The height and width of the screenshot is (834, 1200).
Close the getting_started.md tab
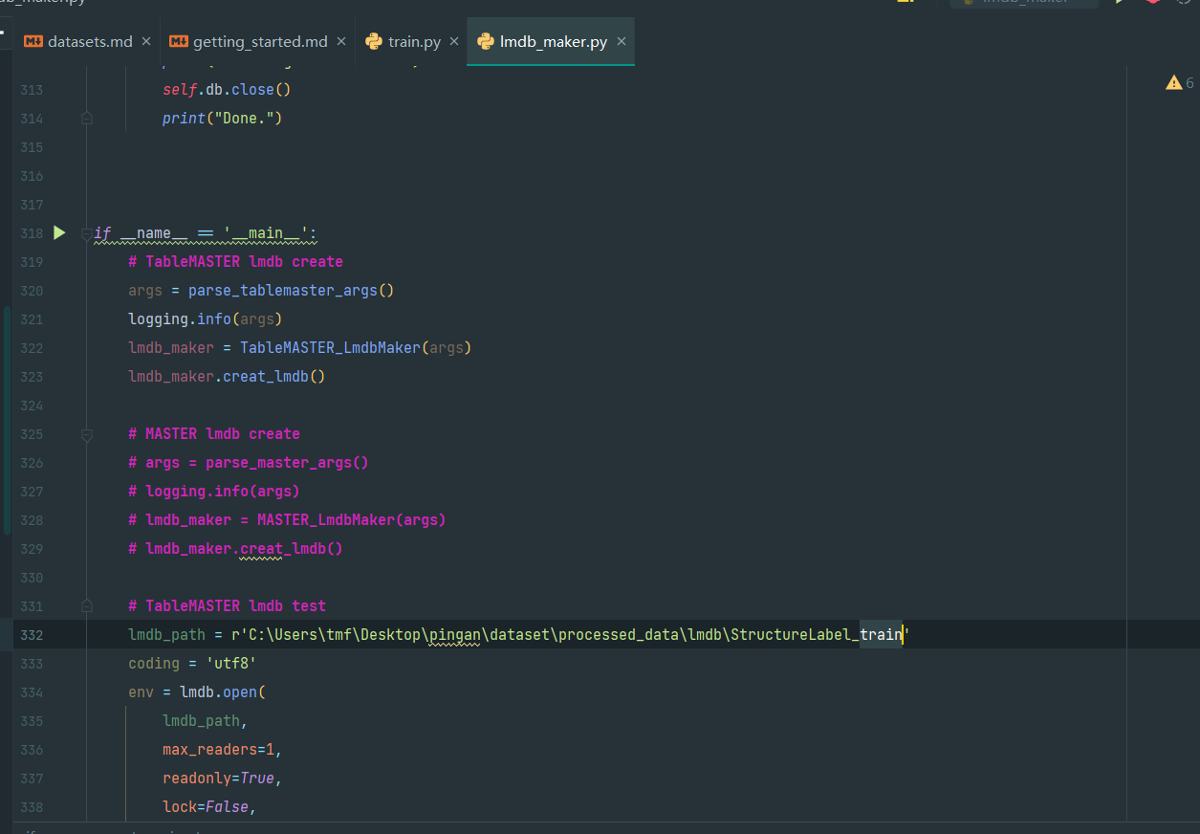(341, 41)
